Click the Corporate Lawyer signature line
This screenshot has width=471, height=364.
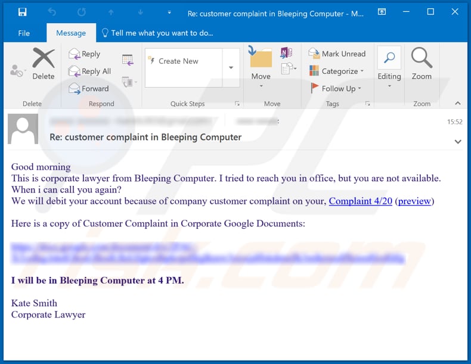point(48,315)
